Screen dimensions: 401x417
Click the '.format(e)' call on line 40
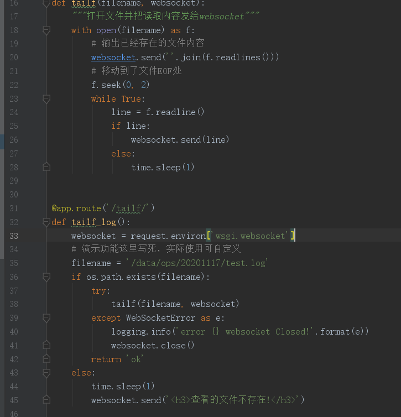[x=340, y=332]
